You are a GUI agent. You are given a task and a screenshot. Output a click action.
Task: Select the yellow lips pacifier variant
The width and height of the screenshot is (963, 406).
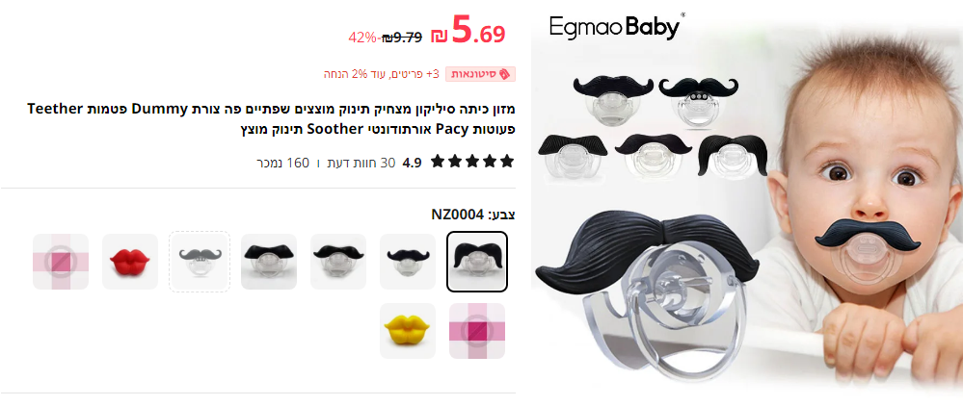[x=408, y=331]
